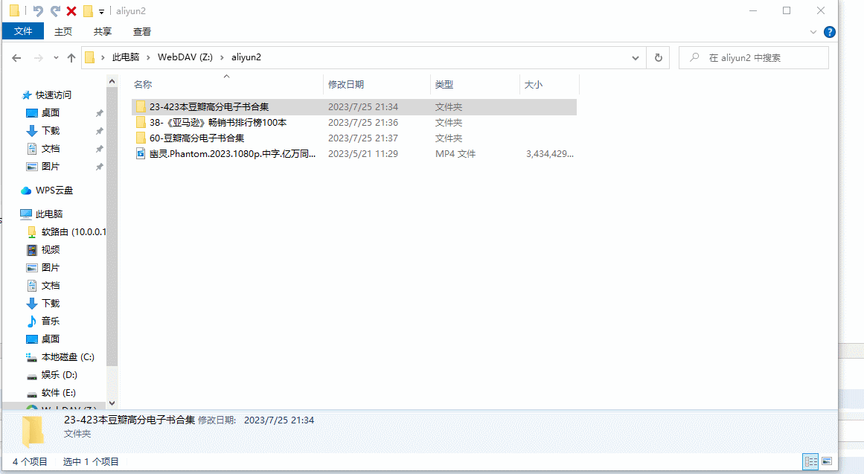Open pinned 下载 under 快速访问
Screen dimensions: 864x474
50,131
